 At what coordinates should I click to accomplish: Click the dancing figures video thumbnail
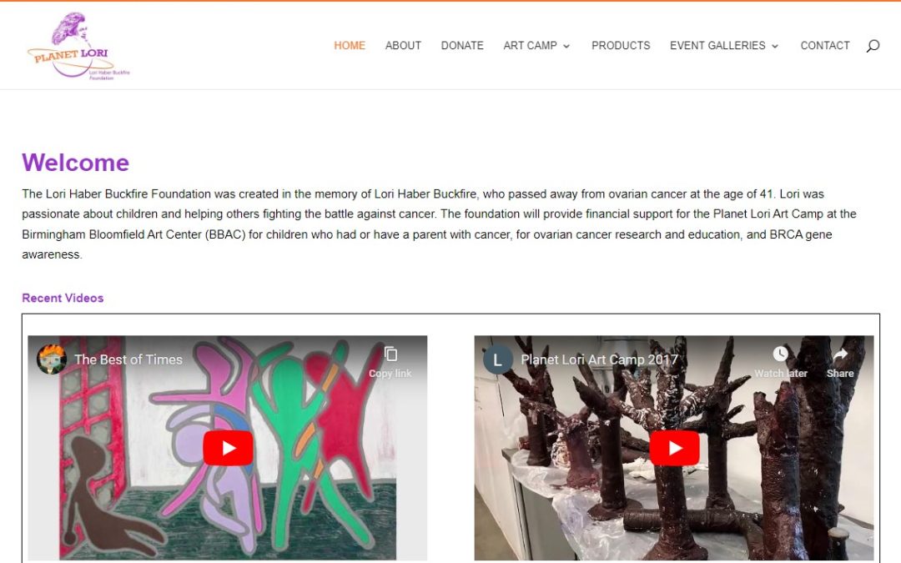[228, 448]
